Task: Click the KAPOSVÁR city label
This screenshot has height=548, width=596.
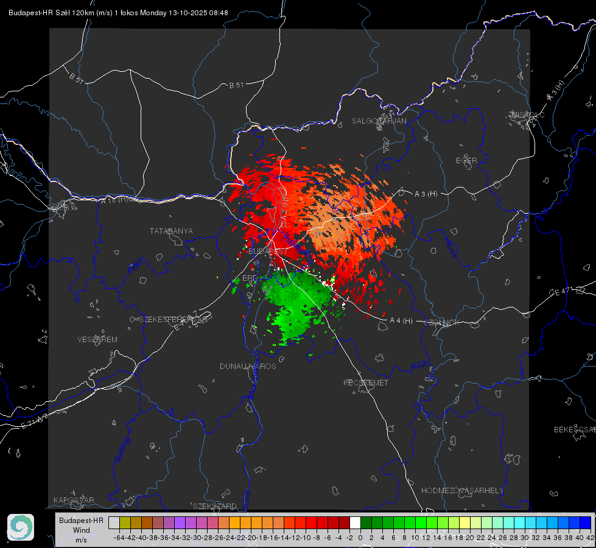Action: point(74,500)
